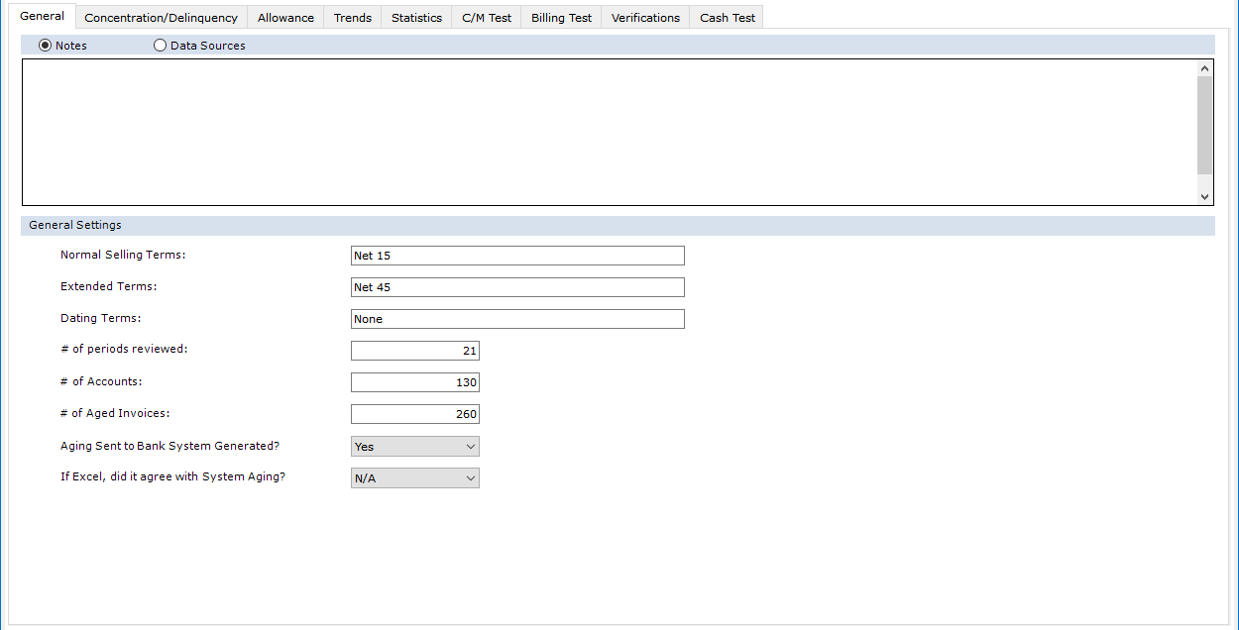Switch to the C/M Test tab
Viewport: 1239px width, 630px height.
pos(487,18)
